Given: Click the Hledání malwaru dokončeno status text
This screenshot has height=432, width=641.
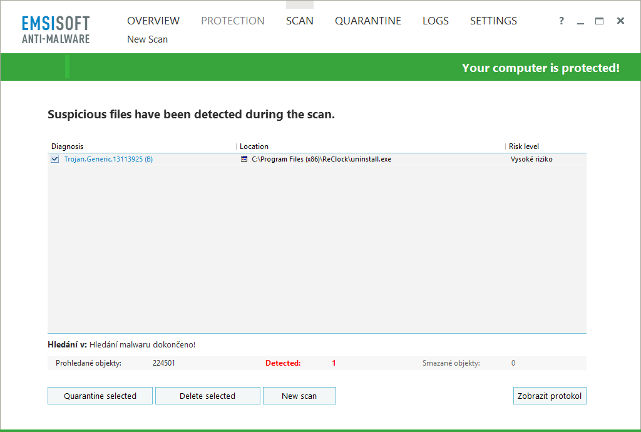Looking at the screenshot, I should pyautogui.click(x=142, y=344).
